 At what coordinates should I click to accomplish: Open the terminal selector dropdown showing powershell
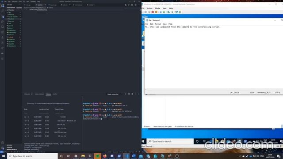click(x=115, y=94)
